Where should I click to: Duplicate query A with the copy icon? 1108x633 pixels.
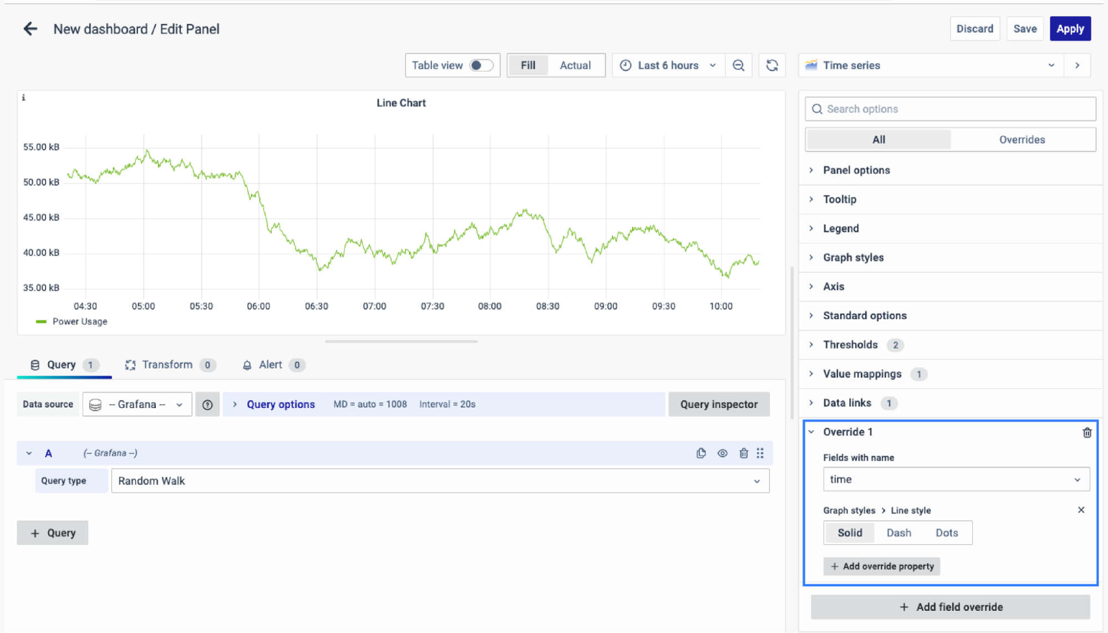[701, 453]
